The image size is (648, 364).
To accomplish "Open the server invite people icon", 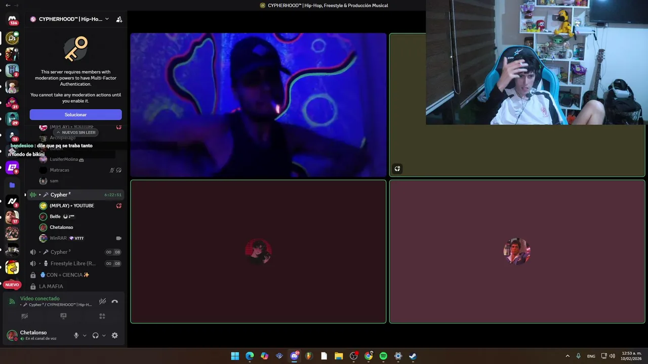I will (x=119, y=19).
